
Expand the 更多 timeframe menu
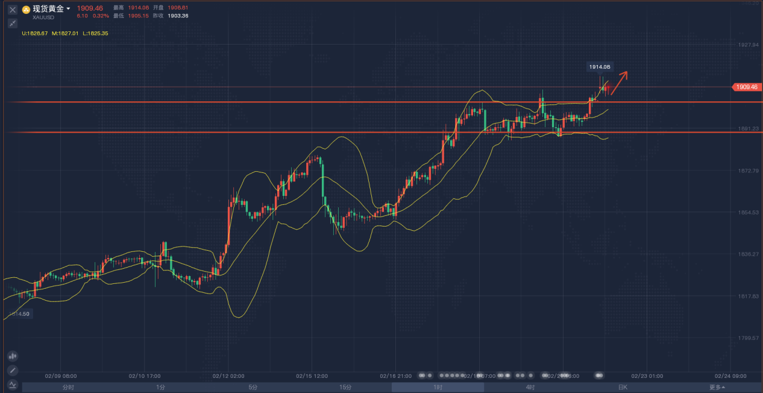coord(717,387)
